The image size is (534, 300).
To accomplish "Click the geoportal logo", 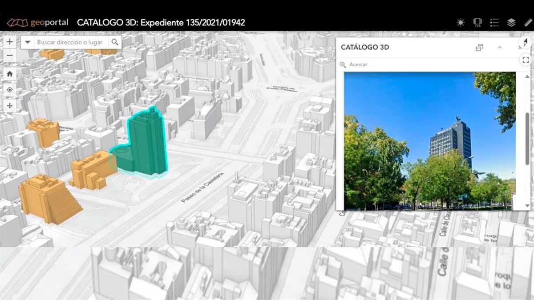I will click(x=38, y=22).
